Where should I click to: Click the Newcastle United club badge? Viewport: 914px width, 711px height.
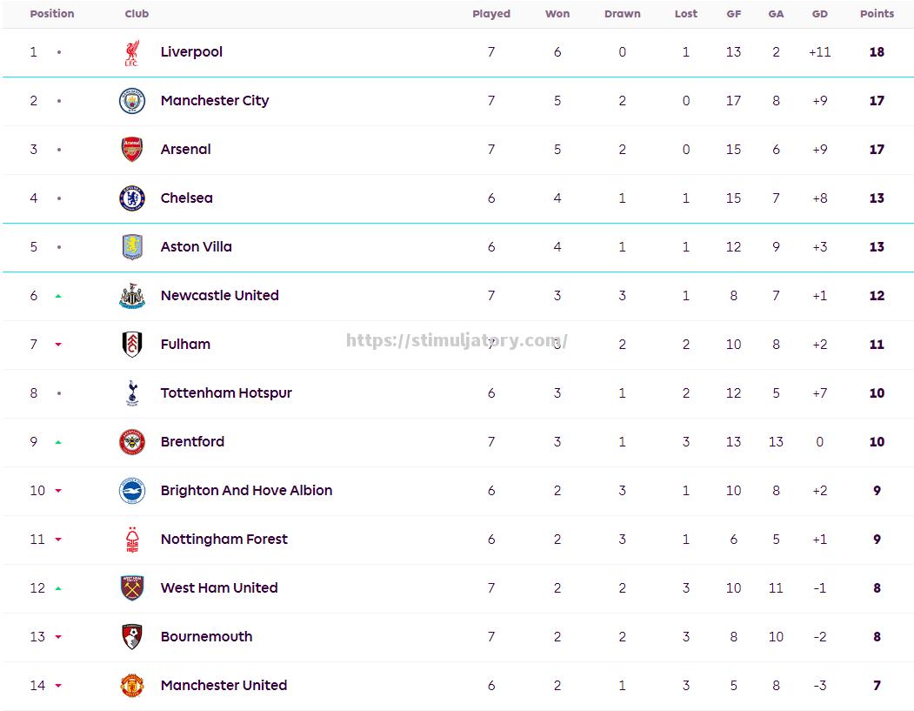point(131,296)
